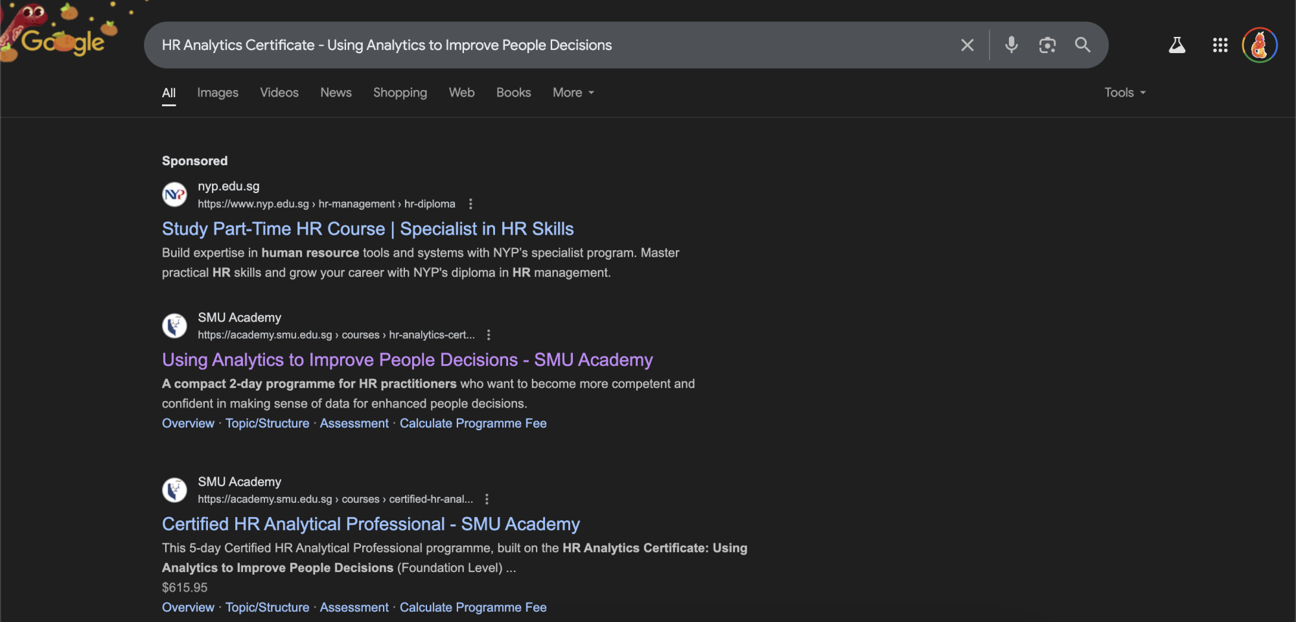Open Overview sitelink under Using Analytics result
Viewport: 1296px width, 622px height.
coord(188,423)
